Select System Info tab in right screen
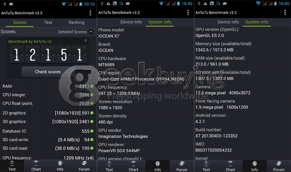 (x=257, y=22)
